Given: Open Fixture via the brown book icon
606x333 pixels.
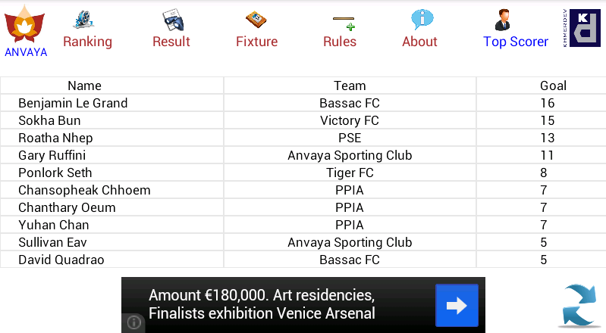Looking at the screenshot, I should 256,20.
